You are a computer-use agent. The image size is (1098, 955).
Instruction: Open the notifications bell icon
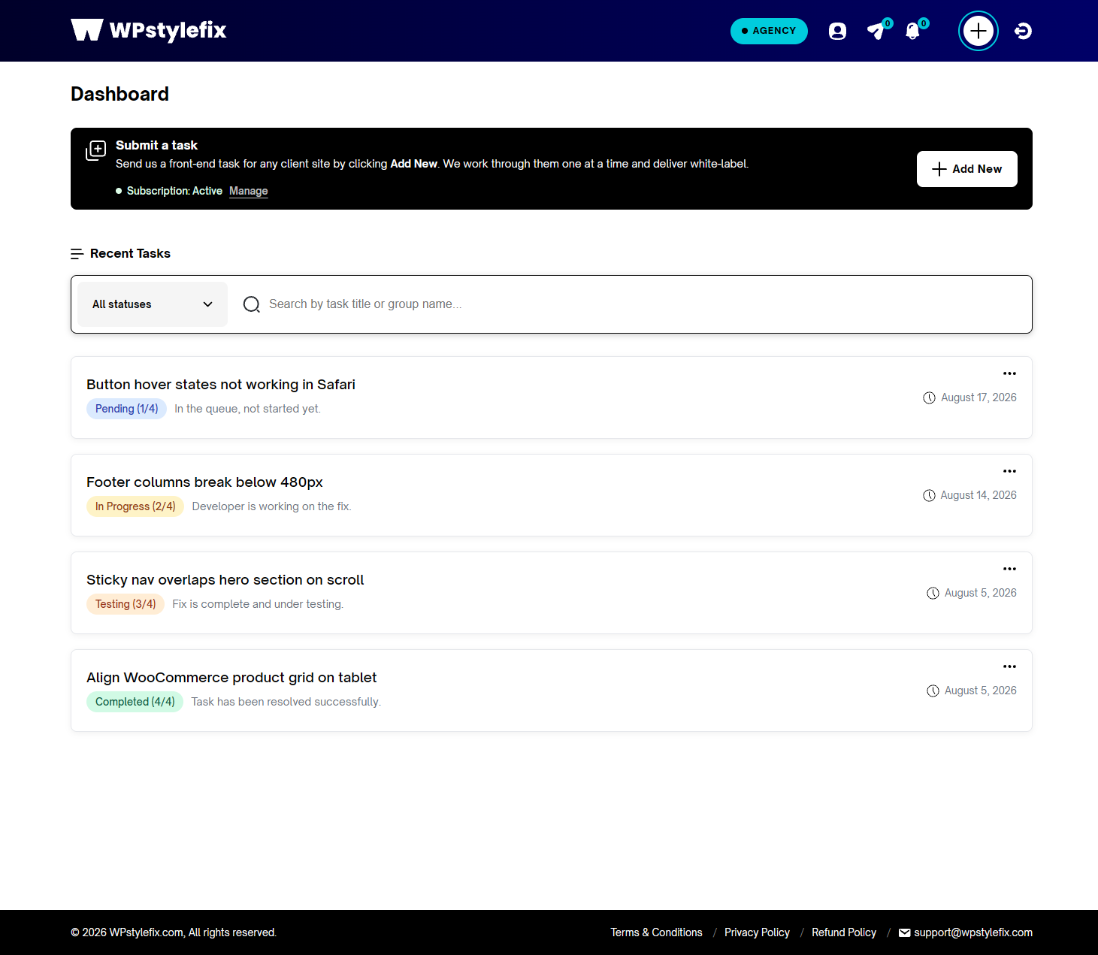point(912,31)
